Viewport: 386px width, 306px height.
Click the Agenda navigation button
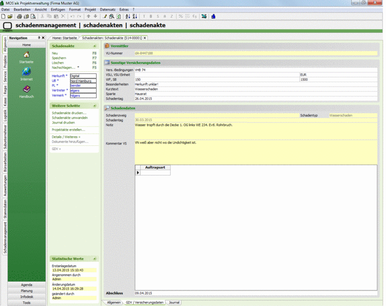tap(27, 285)
